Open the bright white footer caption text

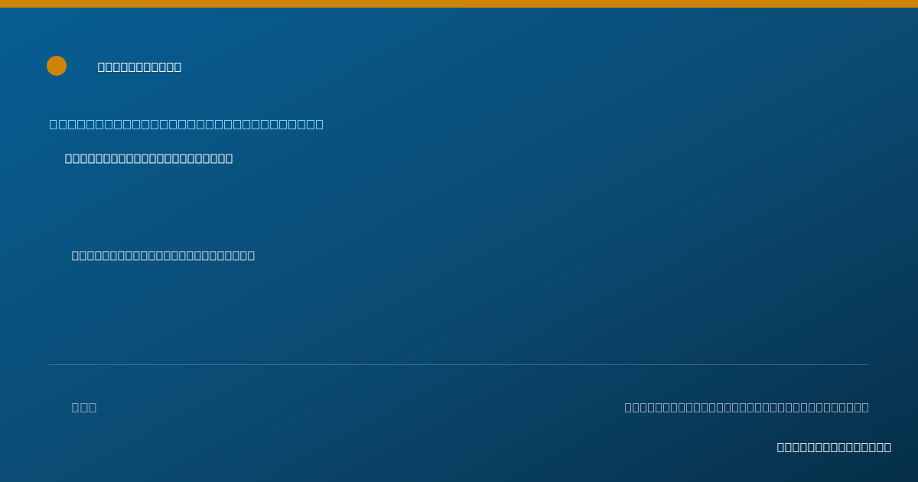pos(834,447)
